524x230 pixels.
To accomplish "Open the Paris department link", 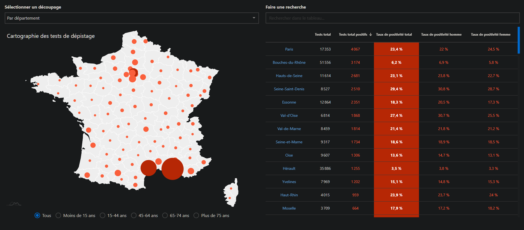I will [x=289, y=49].
